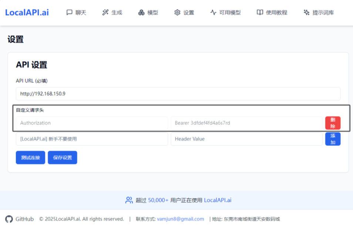
Task: Switch to the 聊天 navigation tab
Action: [x=81, y=12]
